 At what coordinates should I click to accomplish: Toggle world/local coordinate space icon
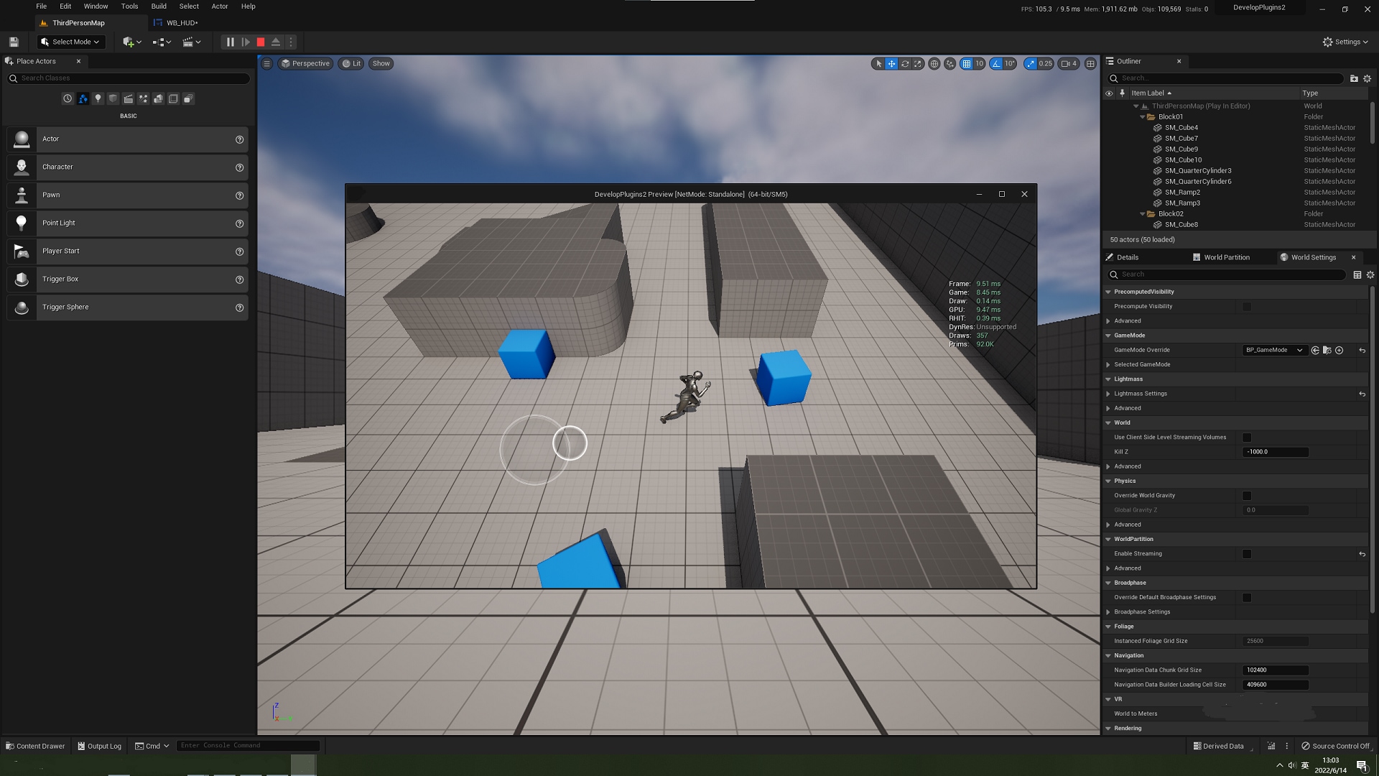[934, 64]
